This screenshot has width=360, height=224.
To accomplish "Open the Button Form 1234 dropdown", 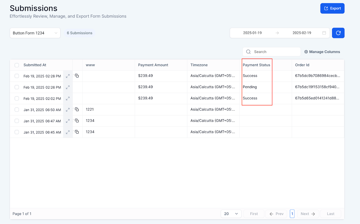I will [x=35, y=33].
